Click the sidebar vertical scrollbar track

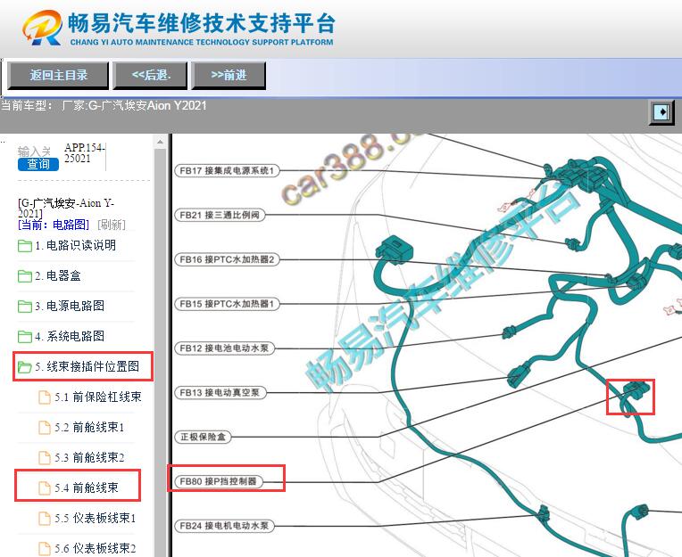(x=160, y=353)
